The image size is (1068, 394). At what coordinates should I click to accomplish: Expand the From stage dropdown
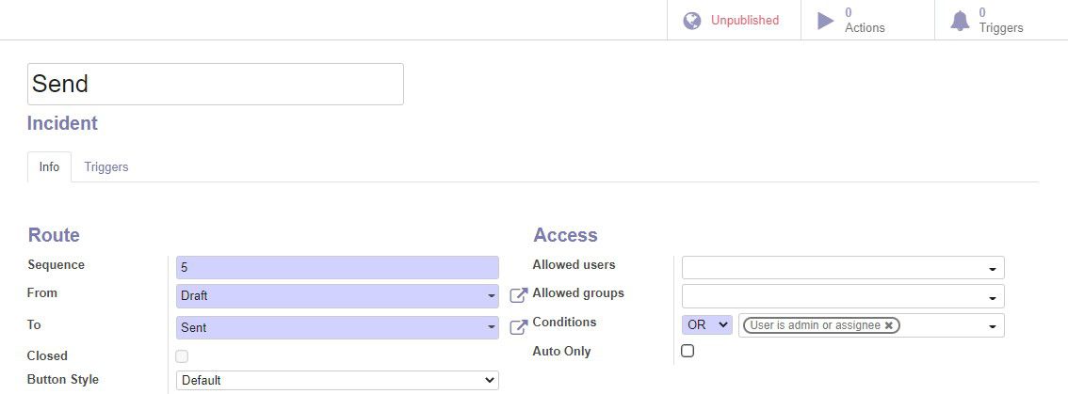point(337,296)
